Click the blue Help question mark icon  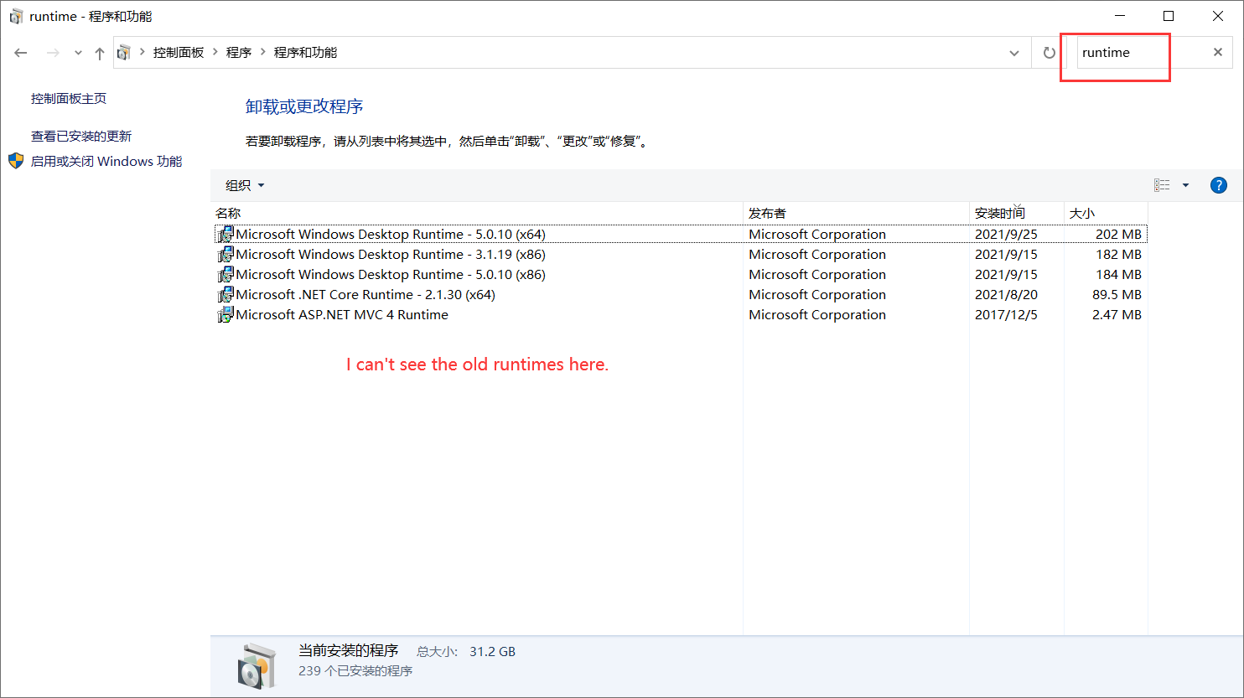(1219, 185)
